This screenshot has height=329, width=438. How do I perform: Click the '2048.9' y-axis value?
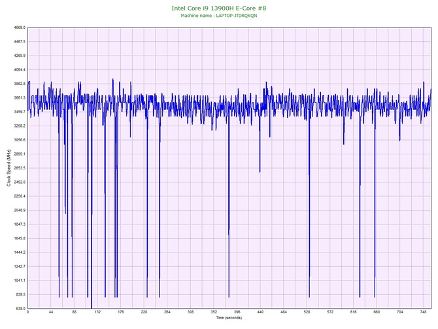(19, 210)
